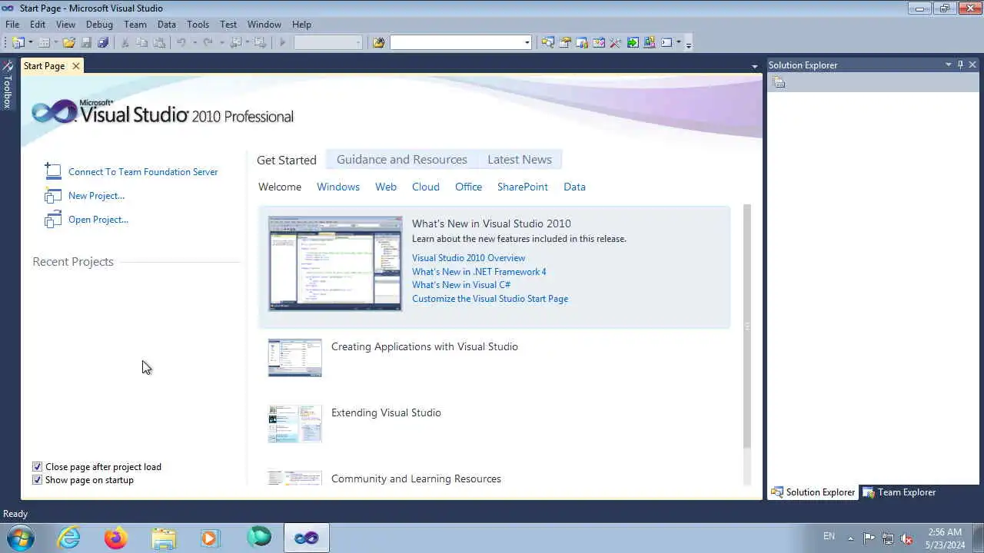This screenshot has height=553, width=984.
Task: Open the Solution Configurations combo box
Action: [328, 43]
